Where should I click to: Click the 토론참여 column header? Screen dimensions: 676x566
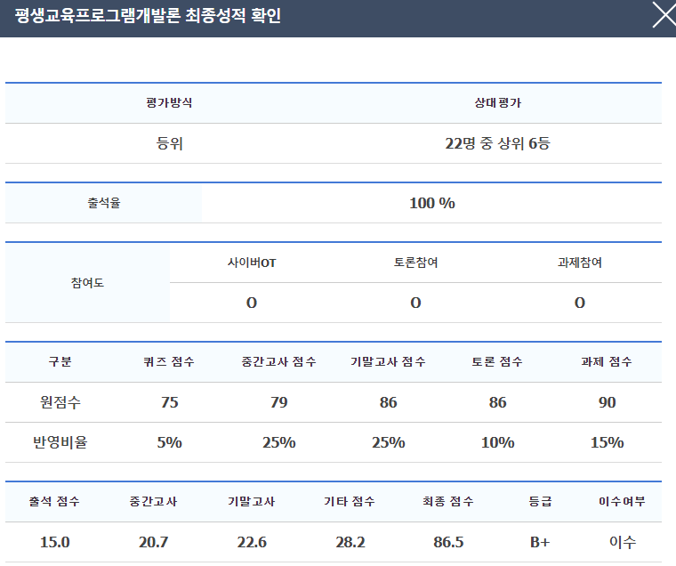pyautogui.click(x=415, y=263)
